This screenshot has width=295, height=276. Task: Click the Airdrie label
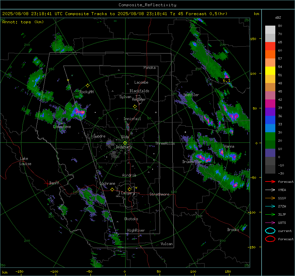(129, 175)
